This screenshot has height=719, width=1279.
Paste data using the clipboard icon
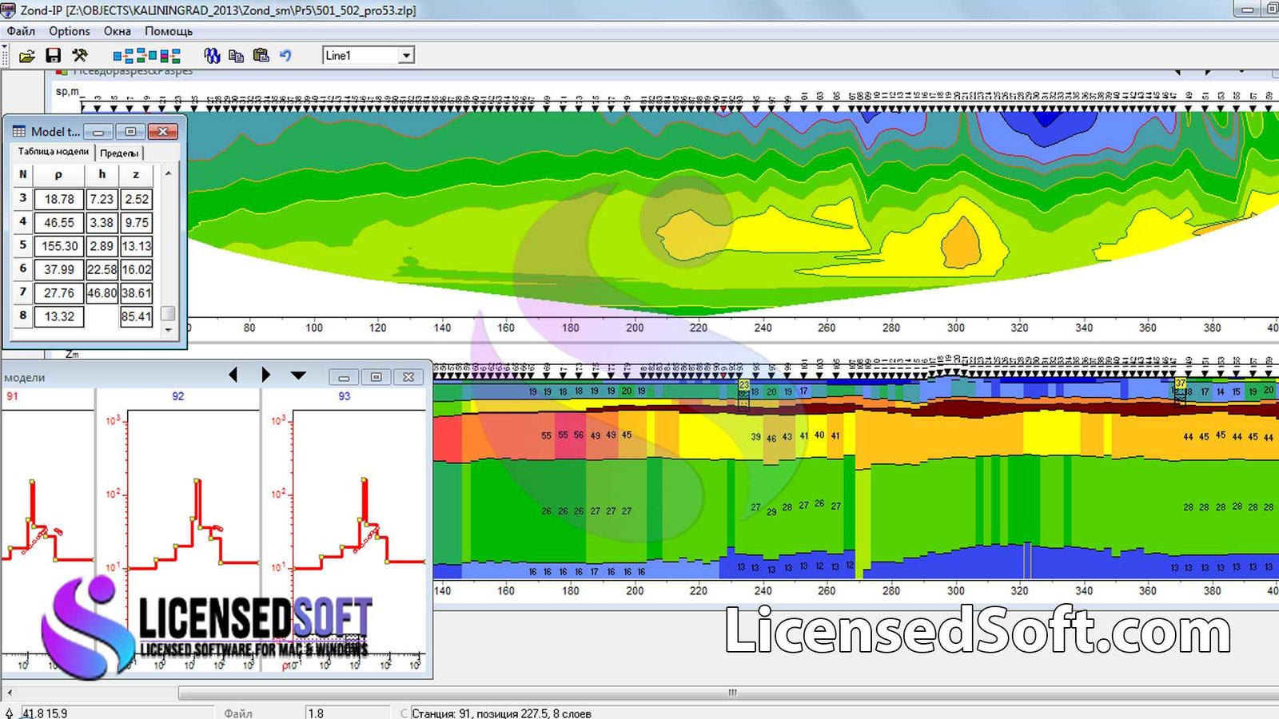[260, 55]
